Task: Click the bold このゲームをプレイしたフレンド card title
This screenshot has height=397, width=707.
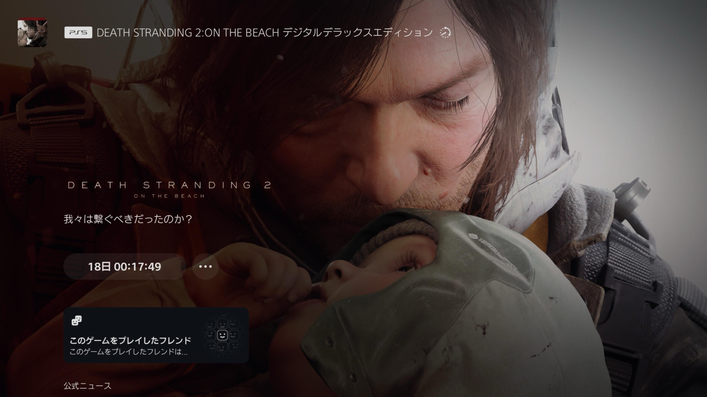Action: 130,340
